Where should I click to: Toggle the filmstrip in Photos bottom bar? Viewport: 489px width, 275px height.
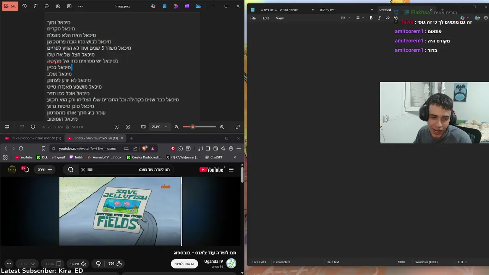pos(7,127)
